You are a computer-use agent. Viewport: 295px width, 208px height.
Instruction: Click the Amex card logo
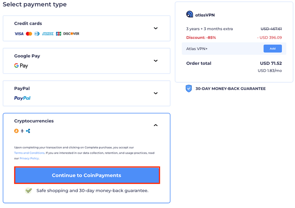pyautogui.click(x=48, y=34)
